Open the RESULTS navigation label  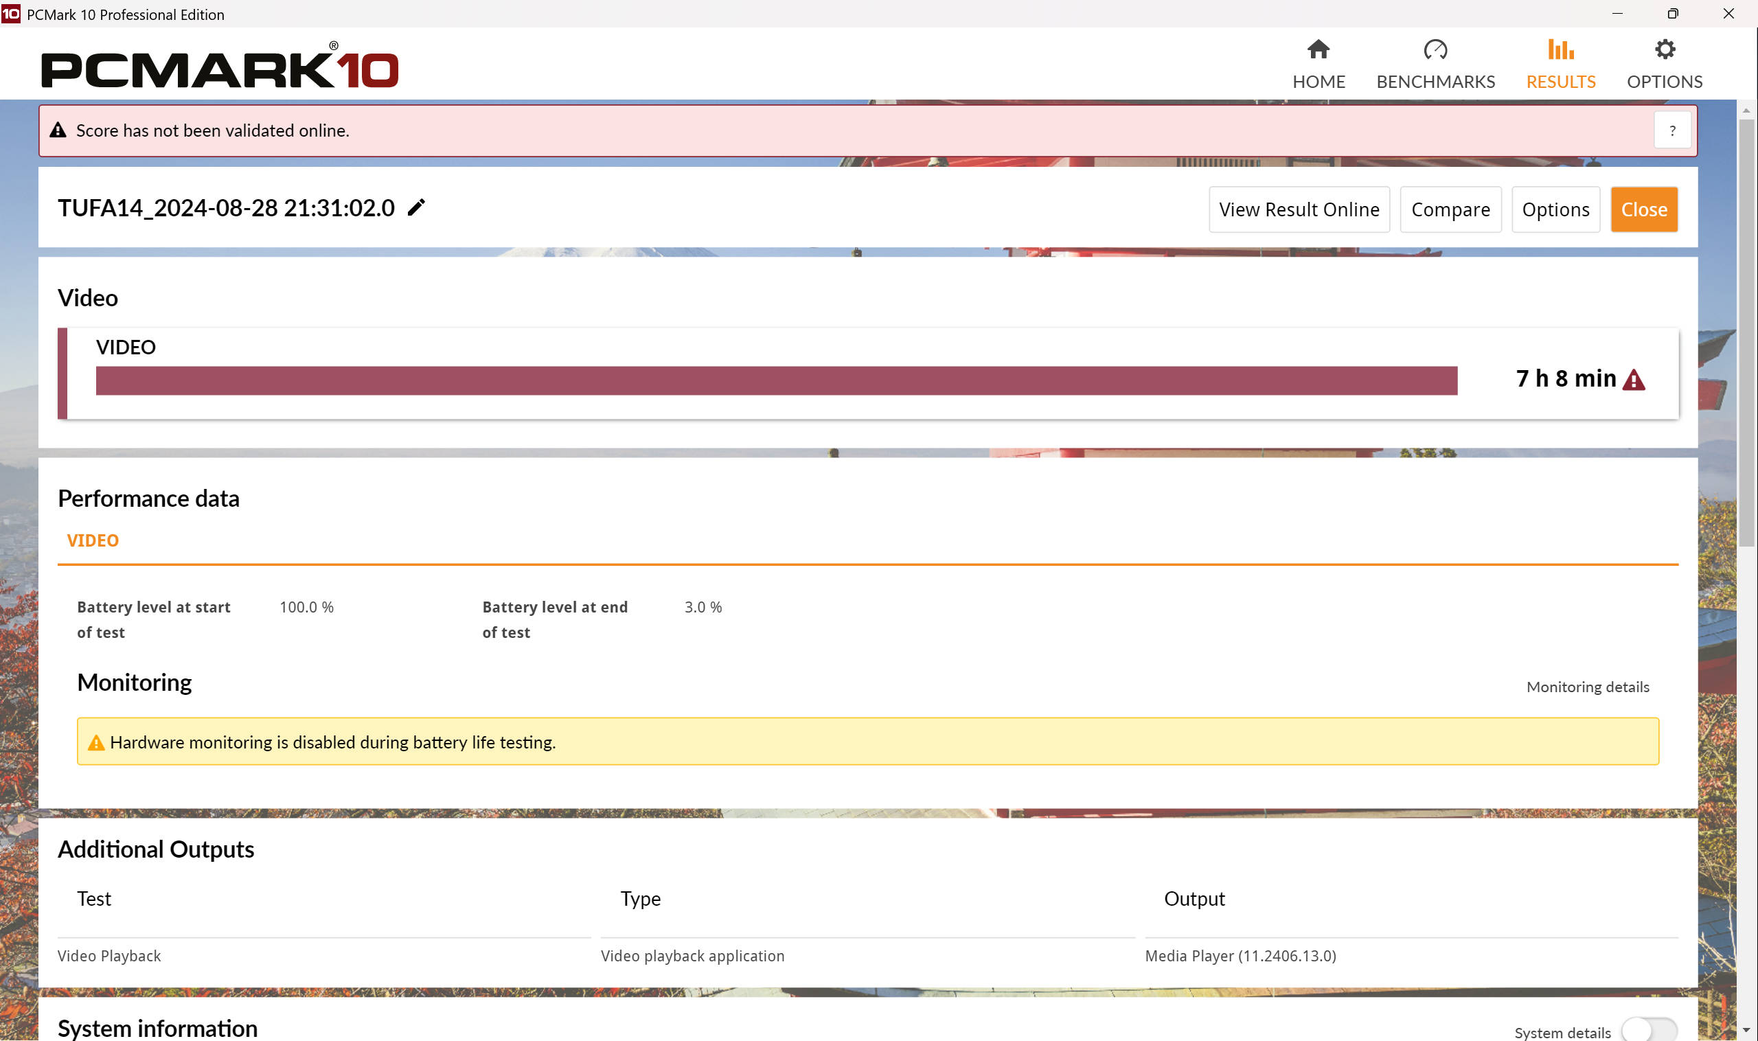coord(1560,82)
